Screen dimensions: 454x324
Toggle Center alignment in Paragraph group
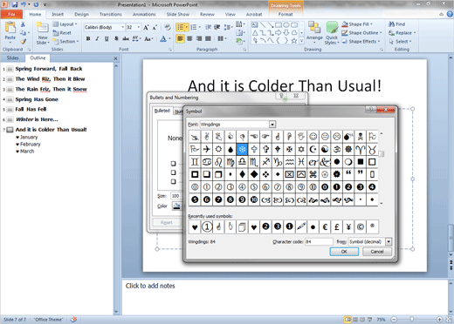(x=189, y=38)
